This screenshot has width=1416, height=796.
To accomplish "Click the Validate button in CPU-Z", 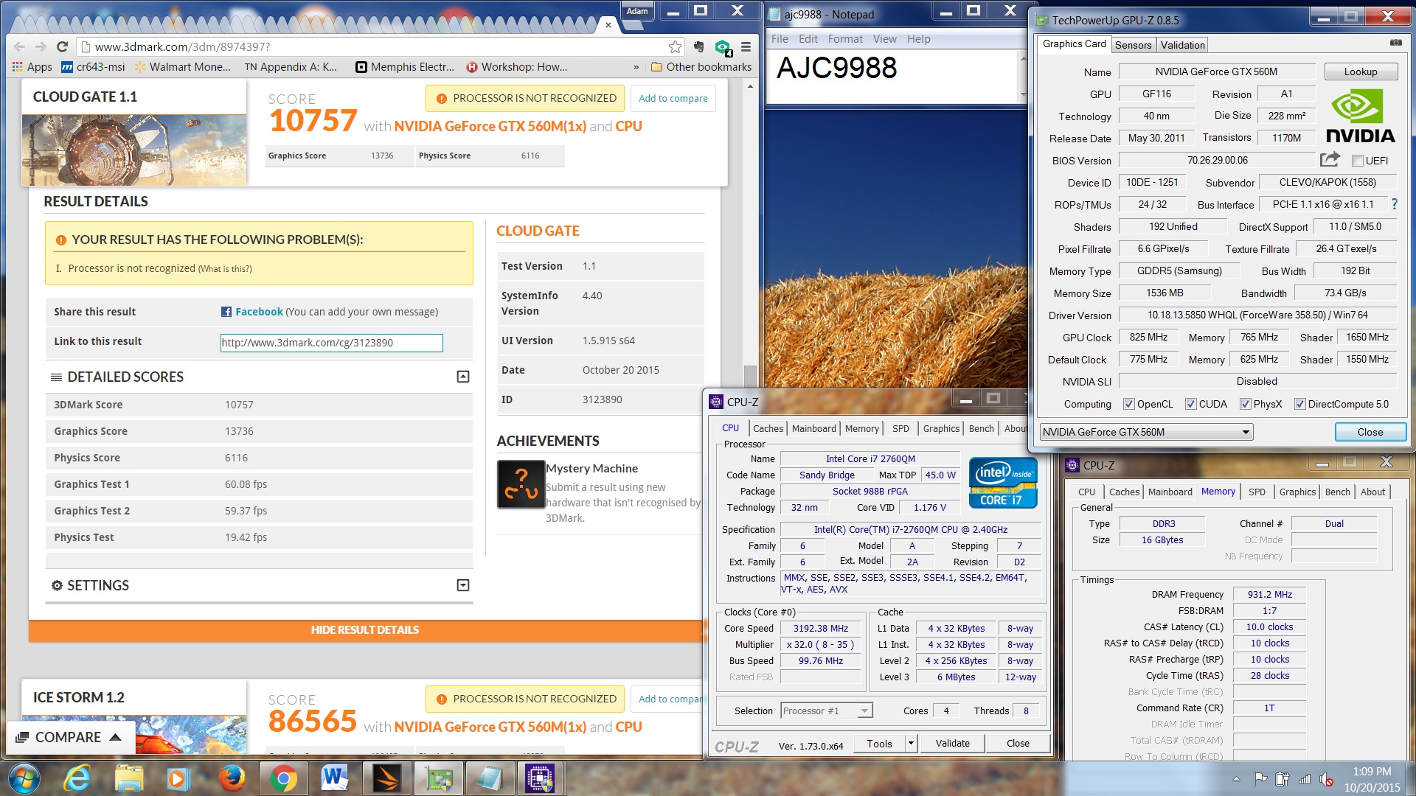I will pos(952,744).
